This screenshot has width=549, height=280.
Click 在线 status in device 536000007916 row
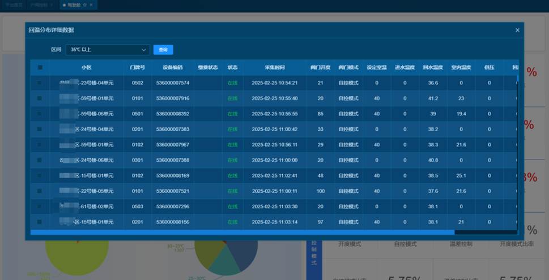coord(232,98)
